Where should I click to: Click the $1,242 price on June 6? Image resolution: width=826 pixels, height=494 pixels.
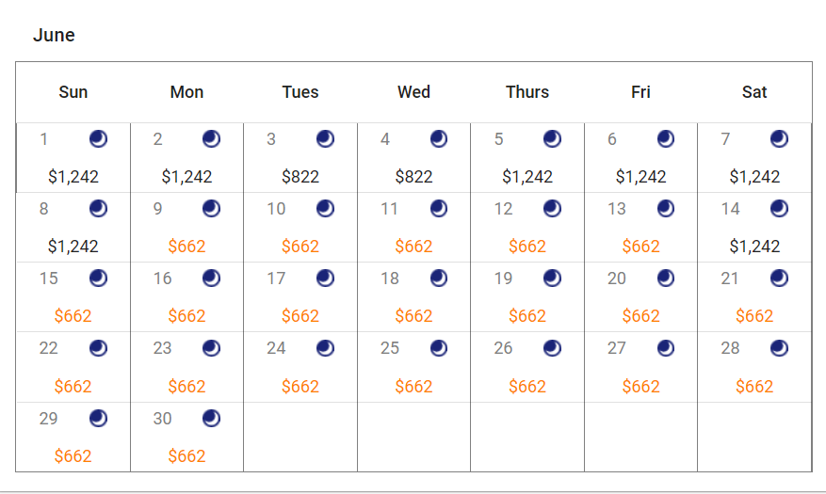641,177
